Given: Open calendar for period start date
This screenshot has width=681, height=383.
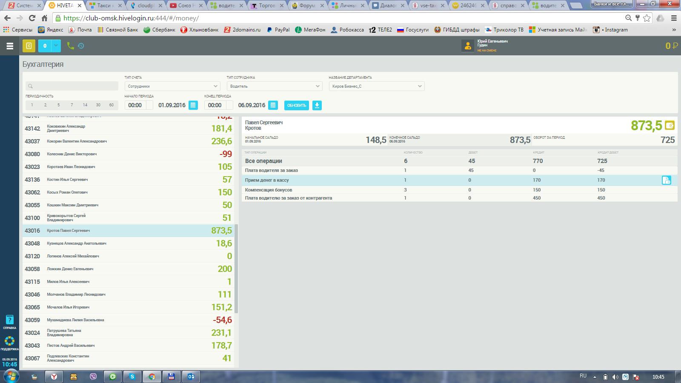Looking at the screenshot, I should coord(193,105).
